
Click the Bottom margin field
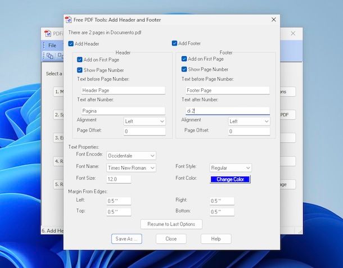pyautogui.click(x=222, y=212)
